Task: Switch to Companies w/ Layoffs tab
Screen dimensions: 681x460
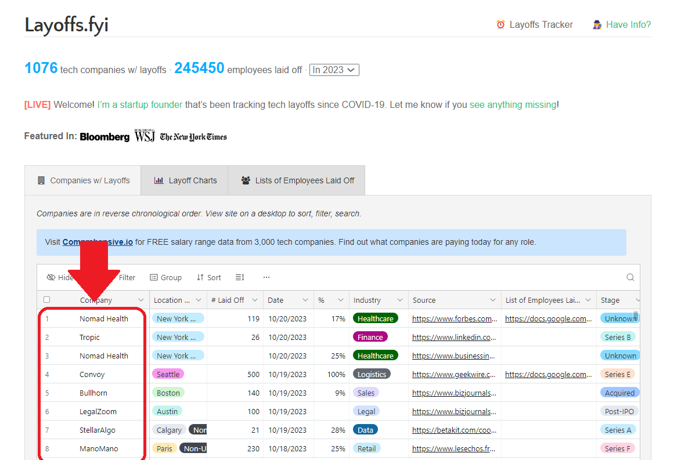Action: 83,180
